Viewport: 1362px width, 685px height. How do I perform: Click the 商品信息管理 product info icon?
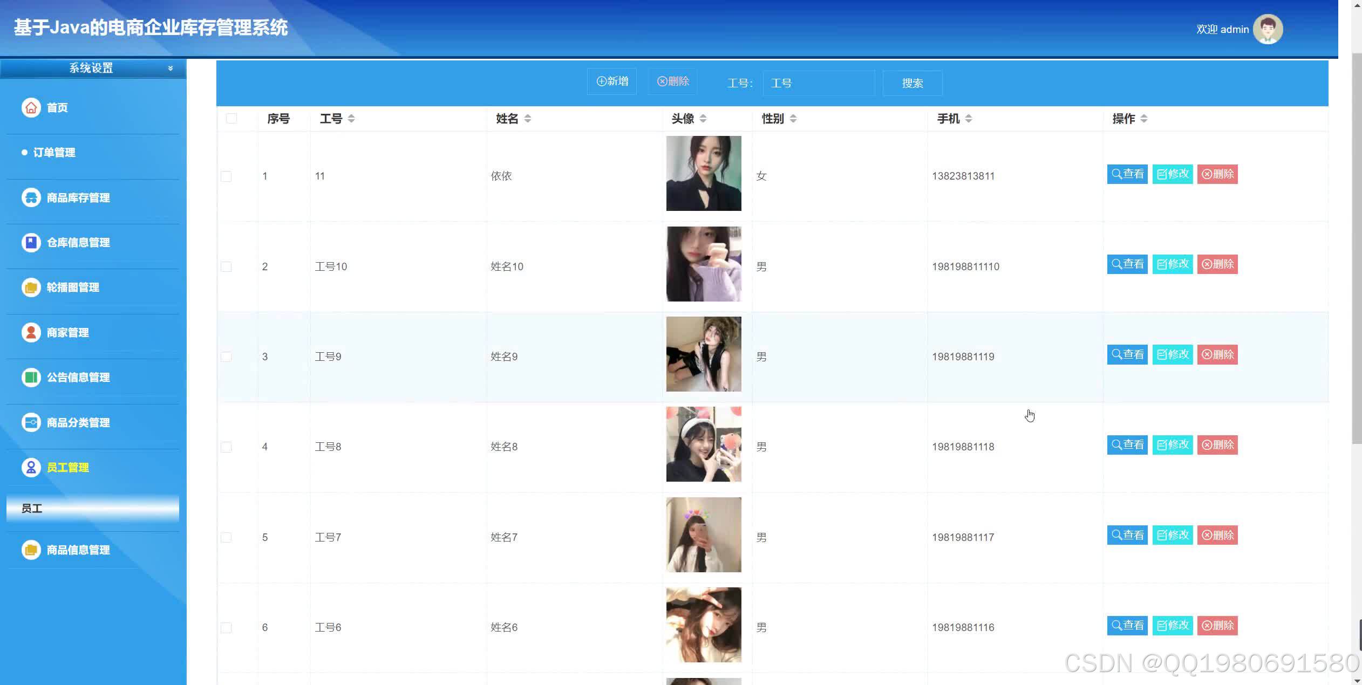point(31,550)
